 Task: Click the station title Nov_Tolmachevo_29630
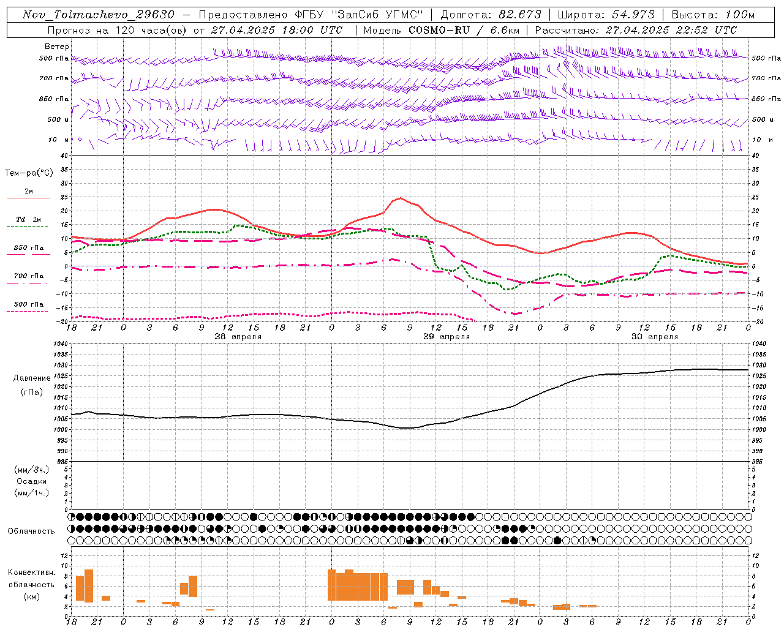99,15
